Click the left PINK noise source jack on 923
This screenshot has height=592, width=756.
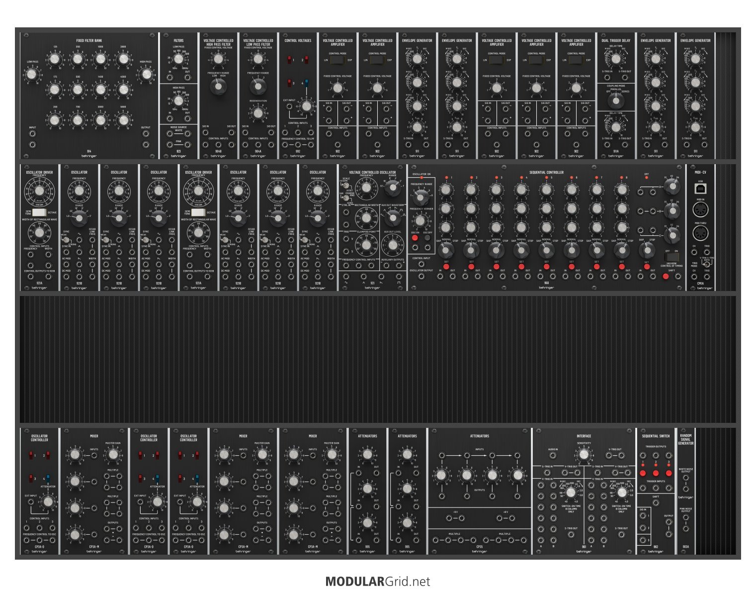[x=169, y=145]
